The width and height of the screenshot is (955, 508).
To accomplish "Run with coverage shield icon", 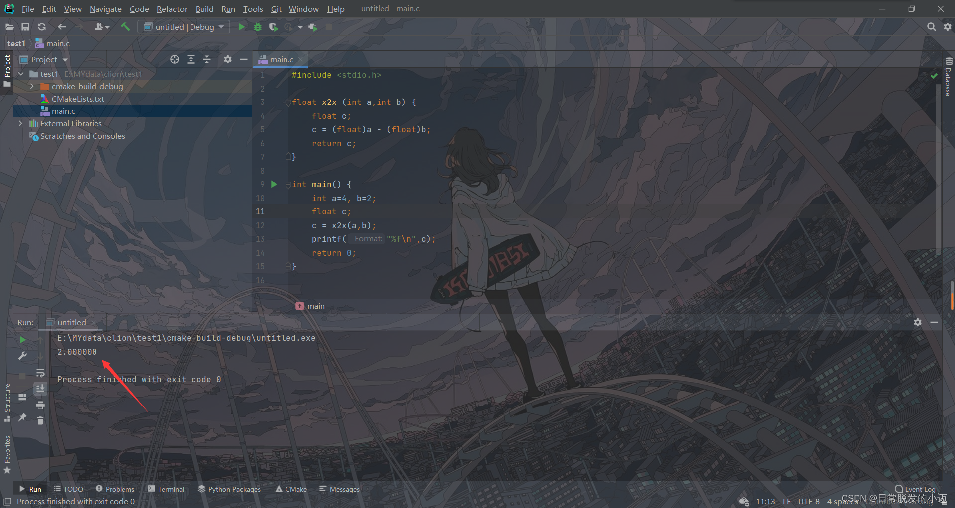I will 273,27.
